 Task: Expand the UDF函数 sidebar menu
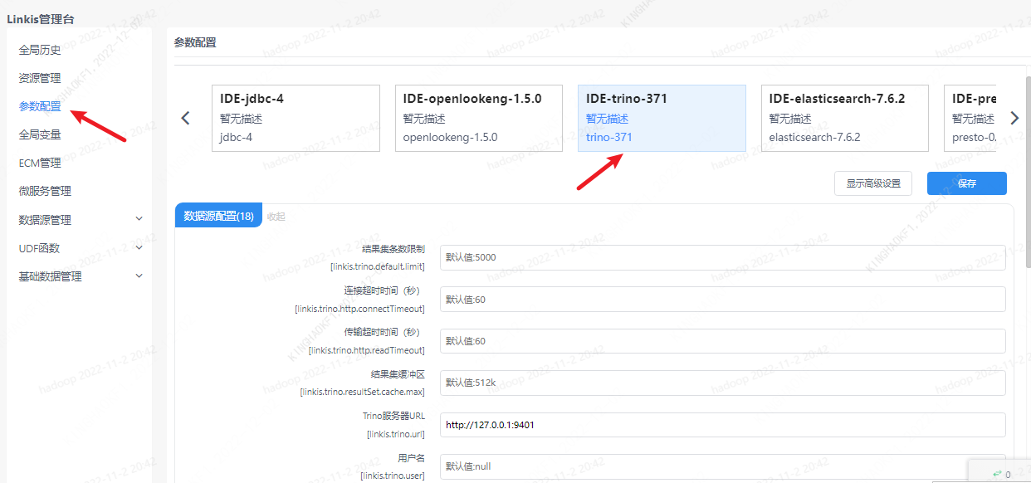(81, 248)
